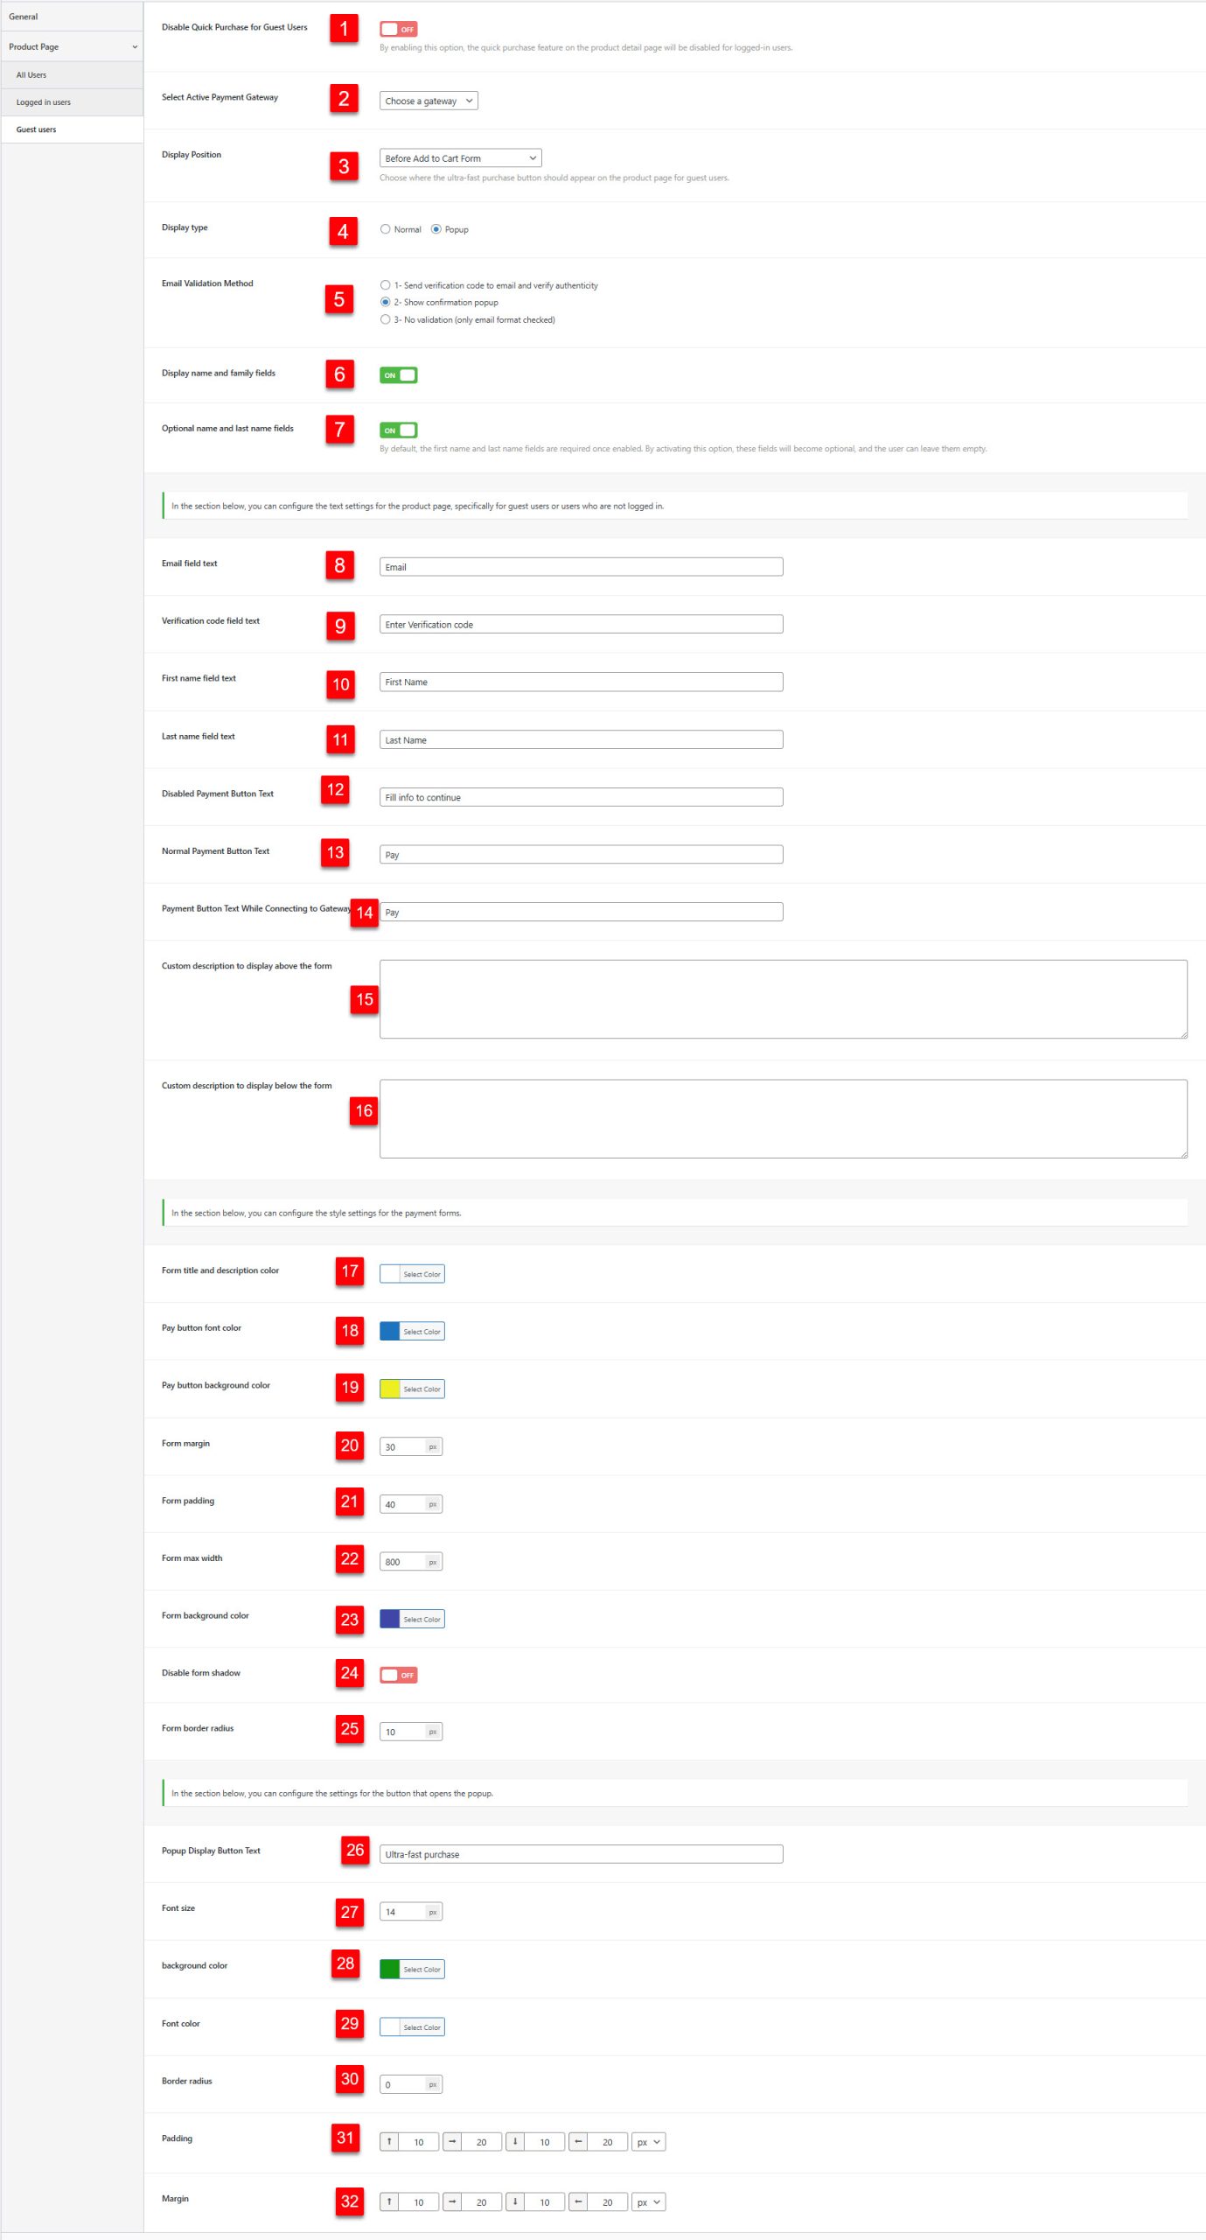Open the General settings tab

[x=24, y=17]
